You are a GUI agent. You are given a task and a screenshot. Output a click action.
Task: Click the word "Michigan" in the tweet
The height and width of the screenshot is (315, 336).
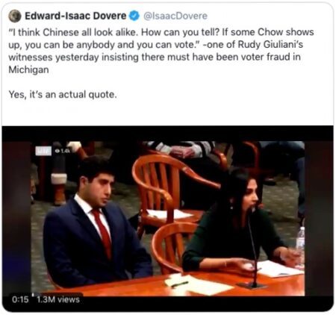coord(28,69)
